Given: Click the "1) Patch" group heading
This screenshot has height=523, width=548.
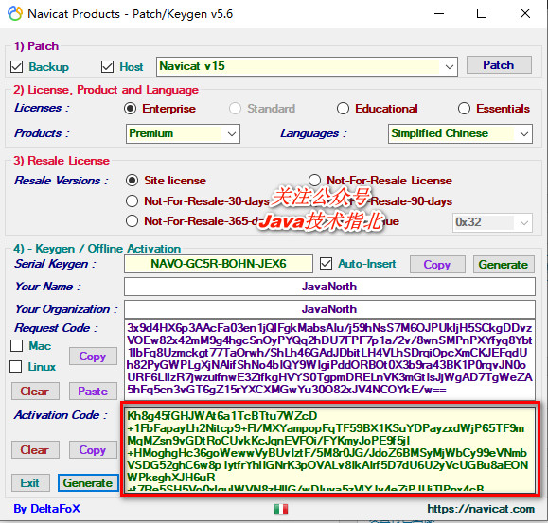Looking at the screenshot, I should [x=36, y=46].
